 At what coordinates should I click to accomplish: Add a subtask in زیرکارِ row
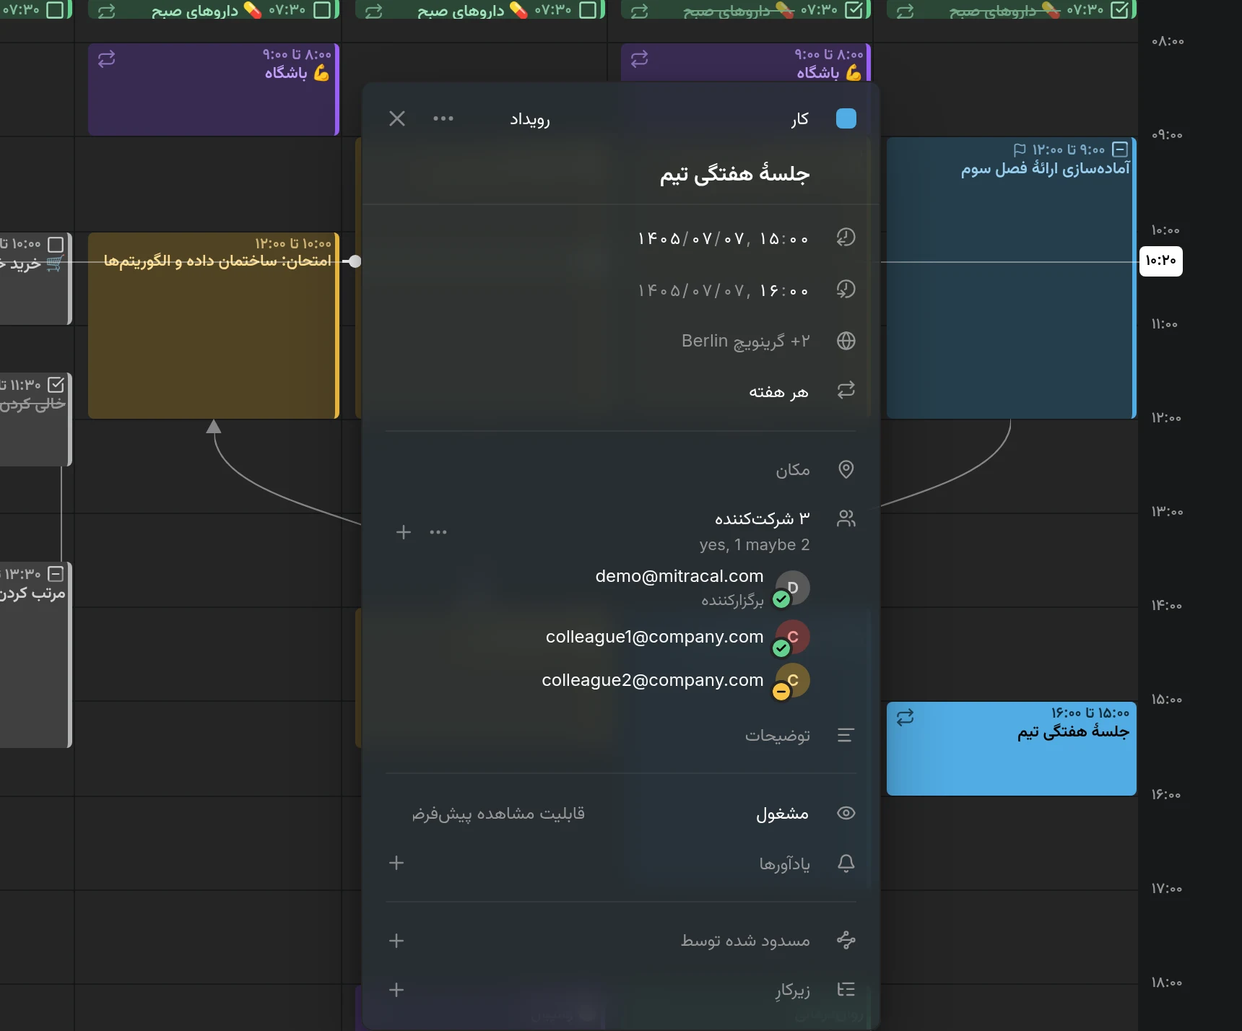click(x=396, y=990)
